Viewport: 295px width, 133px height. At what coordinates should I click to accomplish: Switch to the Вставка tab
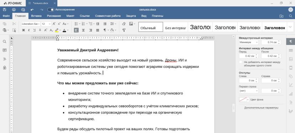point(36,16)
